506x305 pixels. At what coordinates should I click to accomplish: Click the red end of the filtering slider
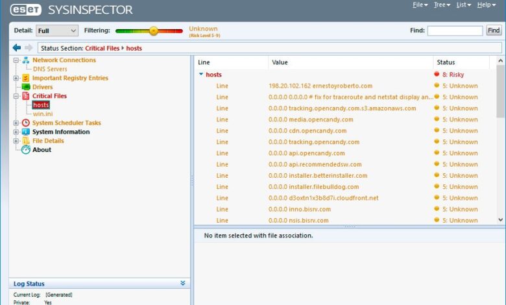(180, 31)
